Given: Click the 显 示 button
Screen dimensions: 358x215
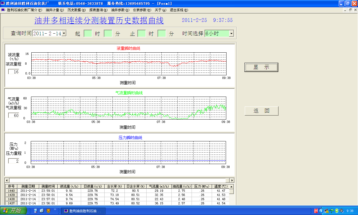Looking at the screenshot, I should click(261, 67).
